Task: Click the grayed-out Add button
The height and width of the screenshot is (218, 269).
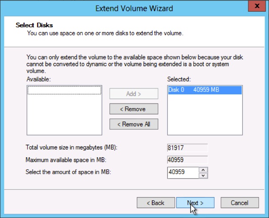Action: point(133,93)
